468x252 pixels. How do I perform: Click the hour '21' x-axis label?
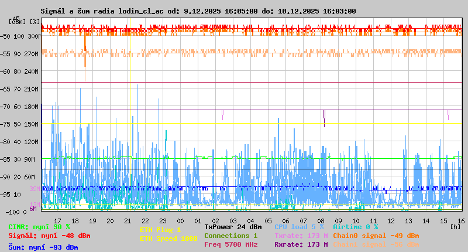click(128, 221)
